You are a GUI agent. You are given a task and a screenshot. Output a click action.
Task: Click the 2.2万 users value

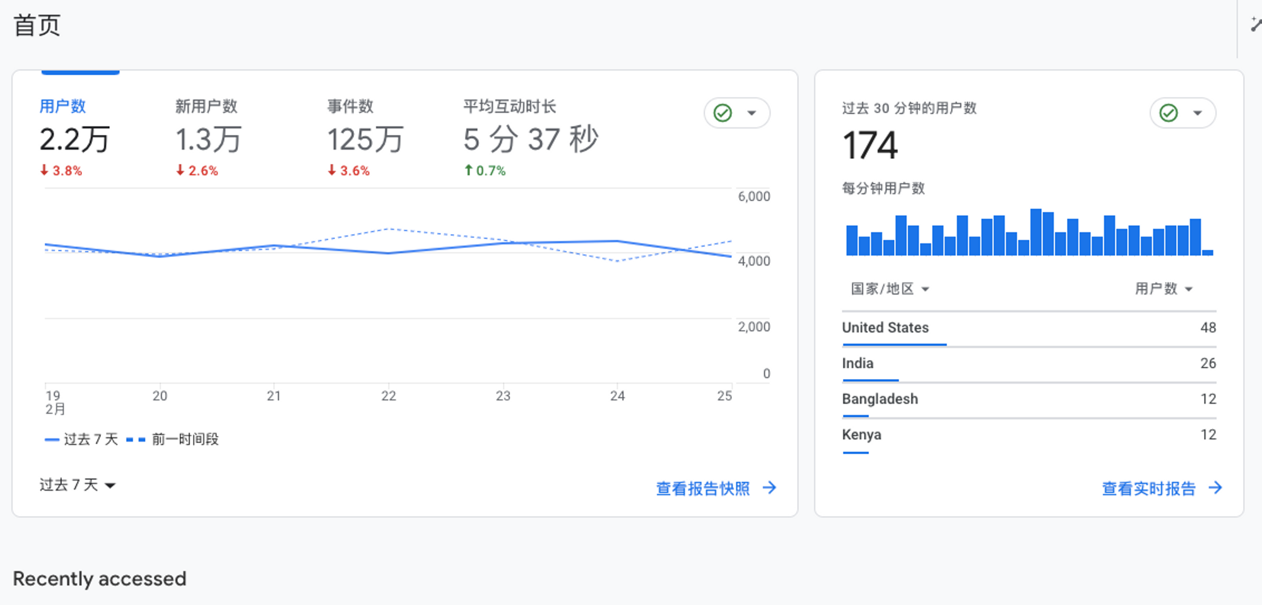tap(74, 139)
